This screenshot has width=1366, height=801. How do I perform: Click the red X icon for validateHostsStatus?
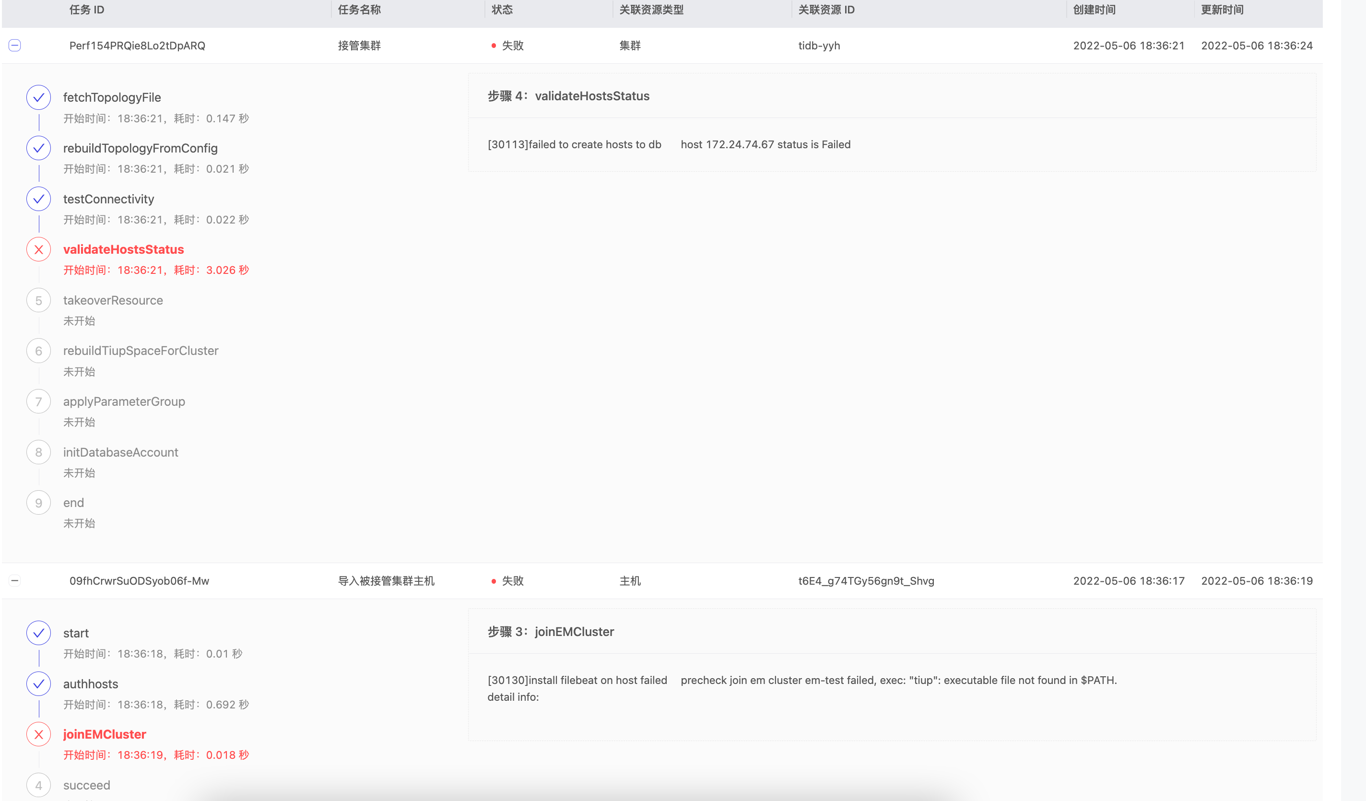(x=38, y=249)
